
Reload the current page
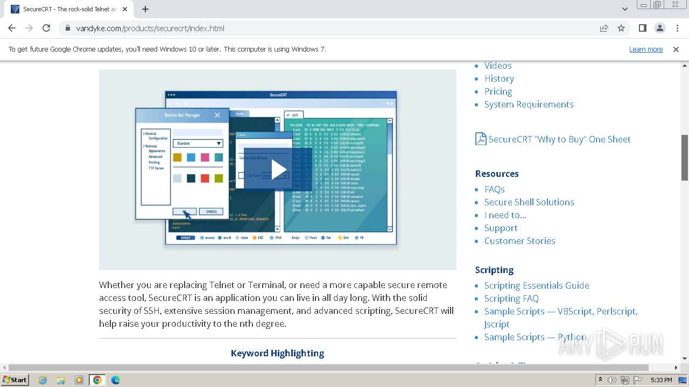point(46,28)
